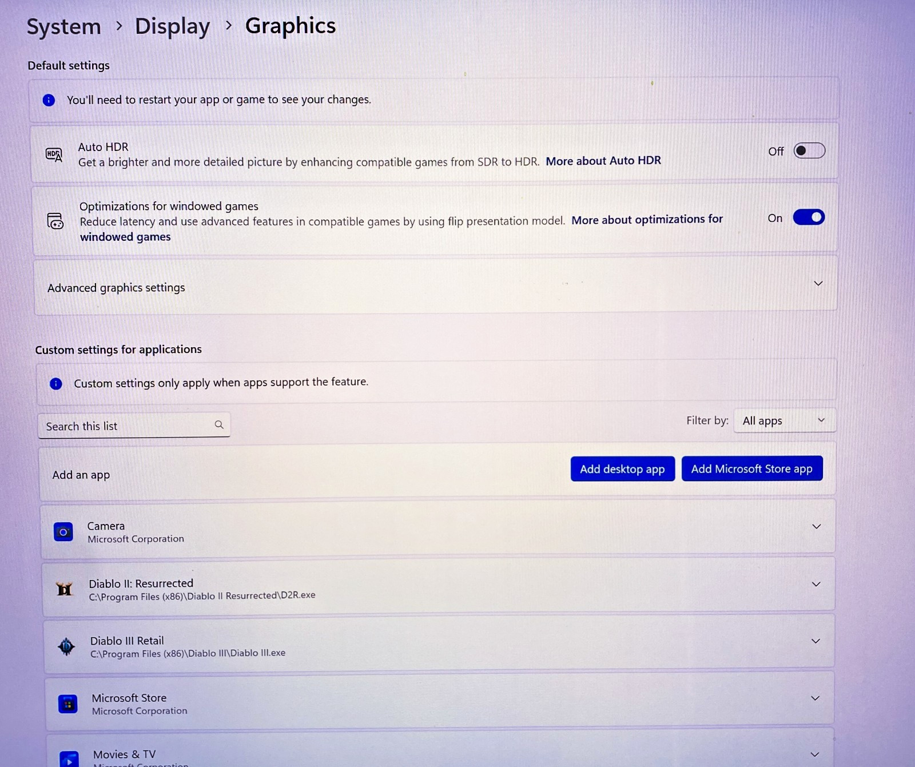This screenshot has height=767, width=915.
Task: Click the Custom settings for applications heading
Action: 118,349
